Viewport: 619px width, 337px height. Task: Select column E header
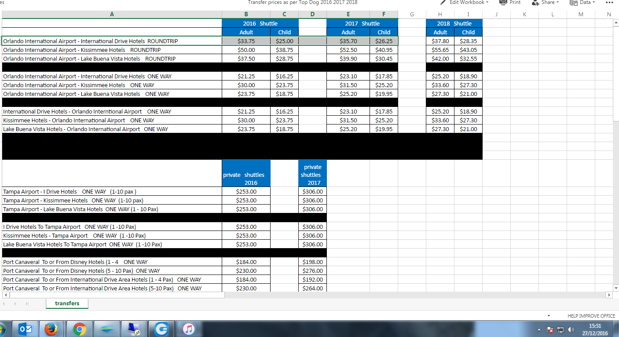[x=348, y=14]
